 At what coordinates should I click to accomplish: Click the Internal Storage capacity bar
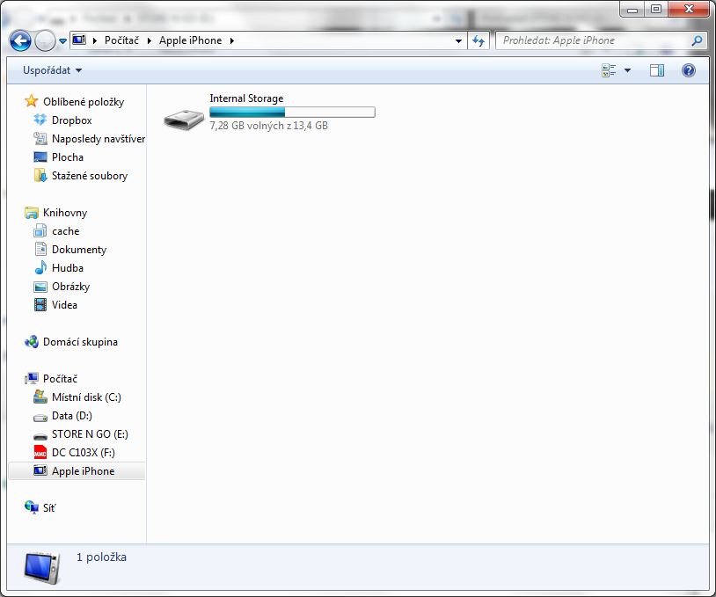click(x=292, y=112)
